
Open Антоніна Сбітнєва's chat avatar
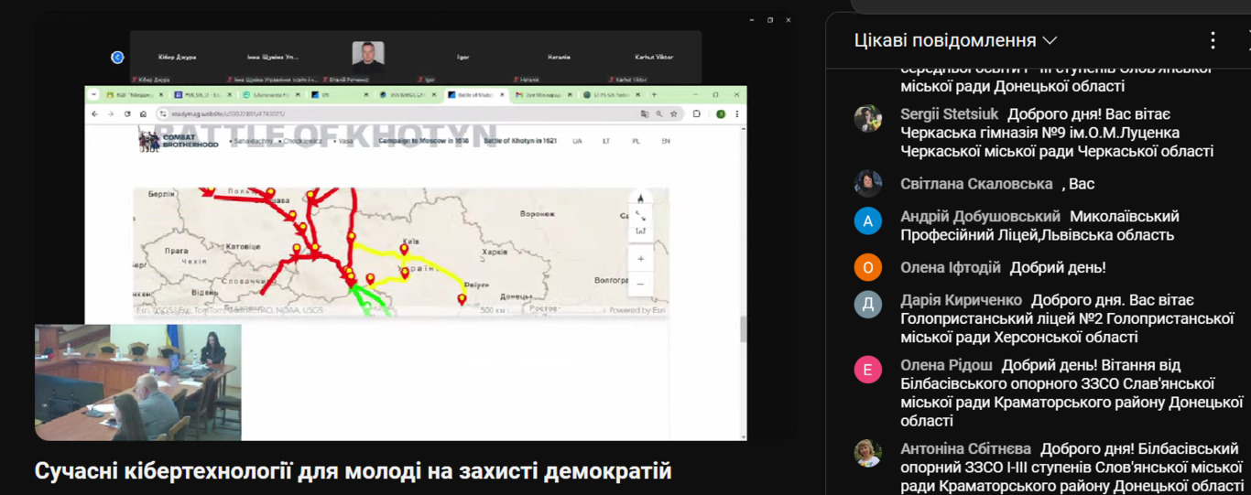pyautogui.click(x=867, y=453)
